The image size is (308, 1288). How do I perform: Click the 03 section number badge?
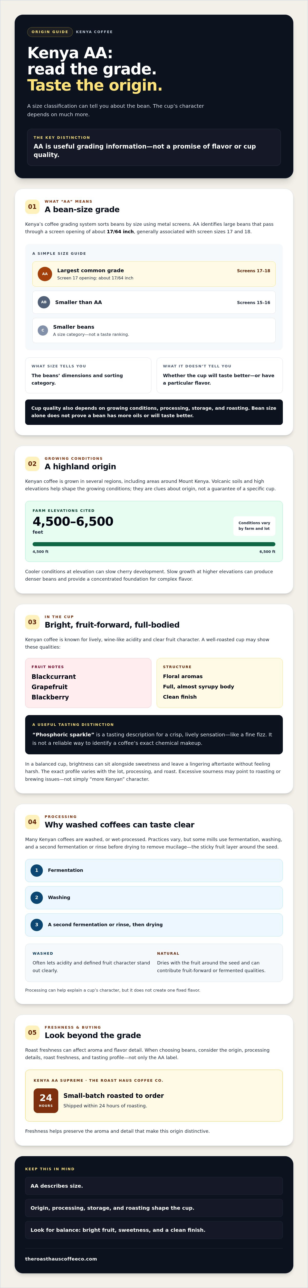point(32,622)
